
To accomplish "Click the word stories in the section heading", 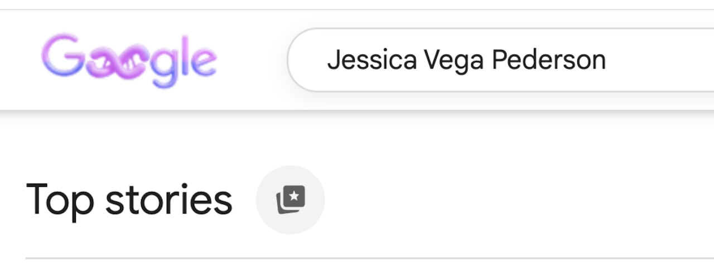I will (168, 200).
